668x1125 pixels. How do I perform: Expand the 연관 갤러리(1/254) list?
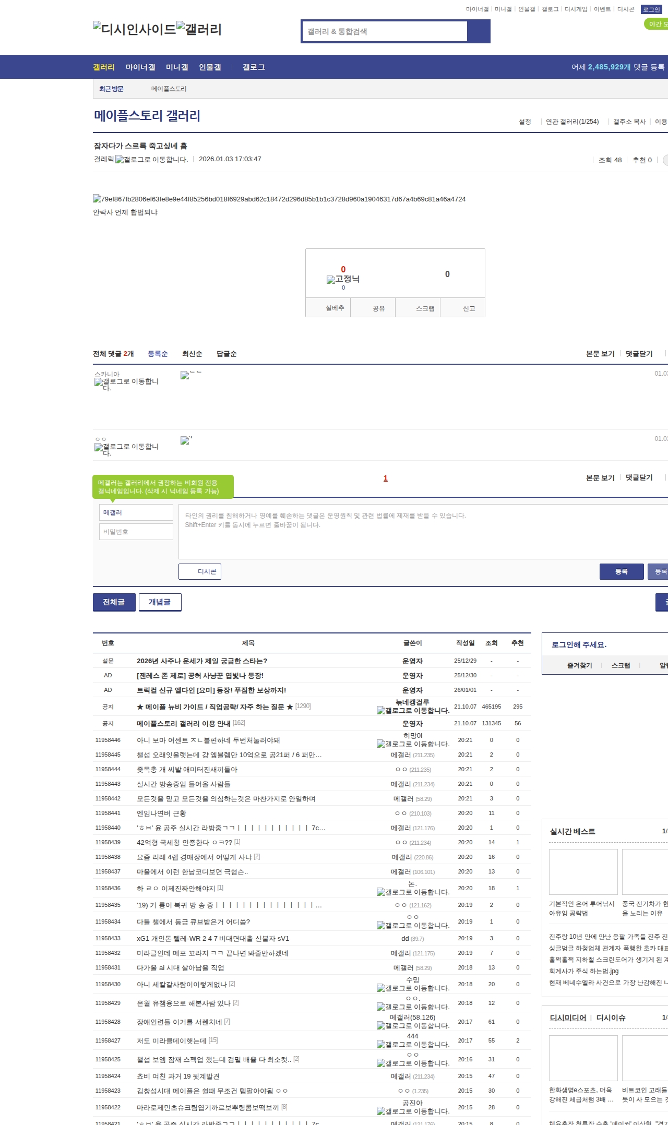572,122
